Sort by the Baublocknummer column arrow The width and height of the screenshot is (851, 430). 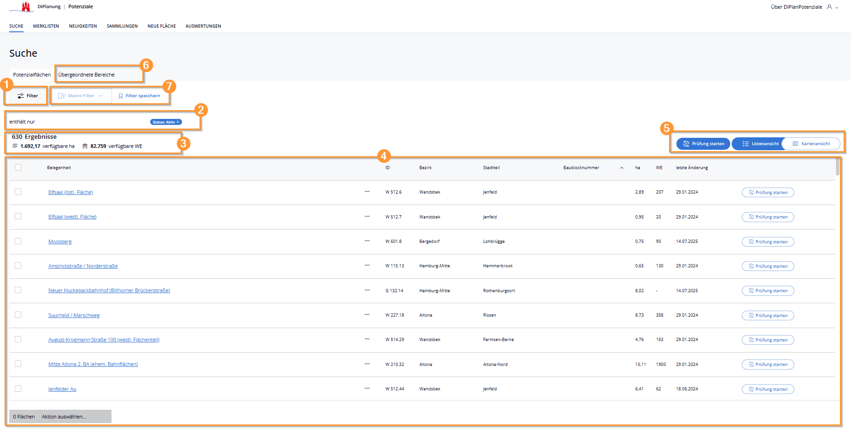click(x=622, y=168)
